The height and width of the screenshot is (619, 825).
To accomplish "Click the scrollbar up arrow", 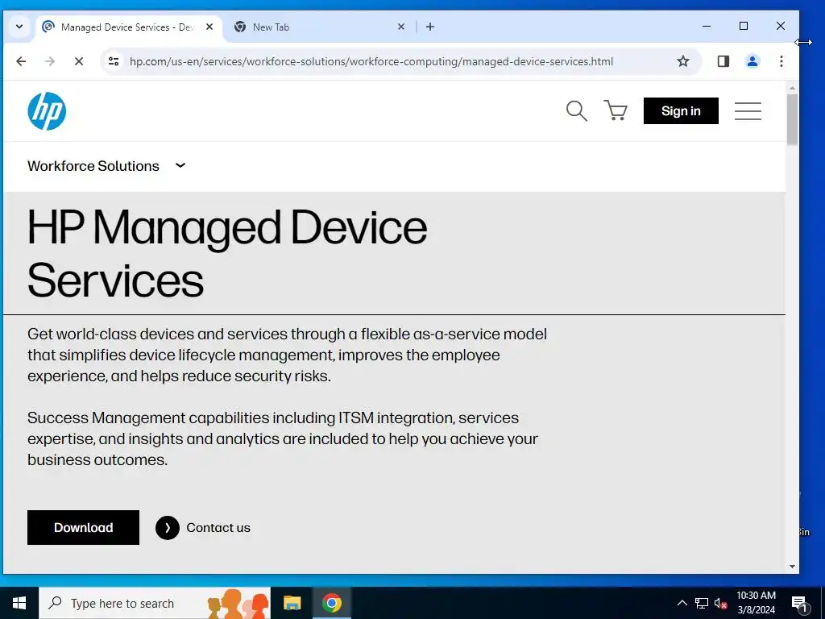I will click(792, 88).
